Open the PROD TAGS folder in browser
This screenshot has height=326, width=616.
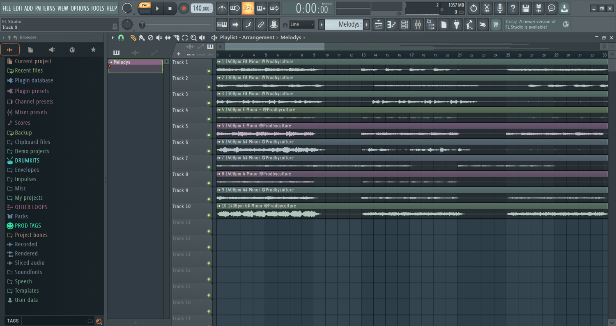point(28,226)
